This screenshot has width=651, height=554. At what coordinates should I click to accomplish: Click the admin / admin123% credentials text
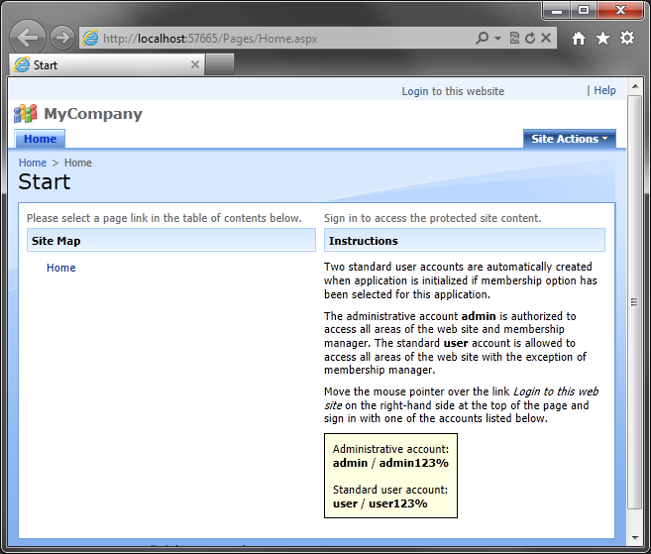coord(390,463)
